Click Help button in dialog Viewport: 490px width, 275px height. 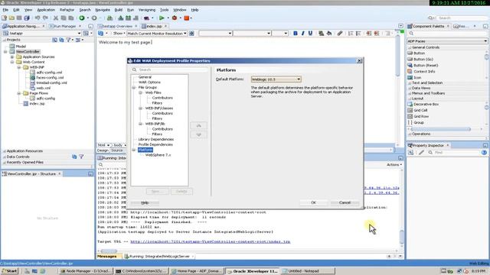coord(145,202)
